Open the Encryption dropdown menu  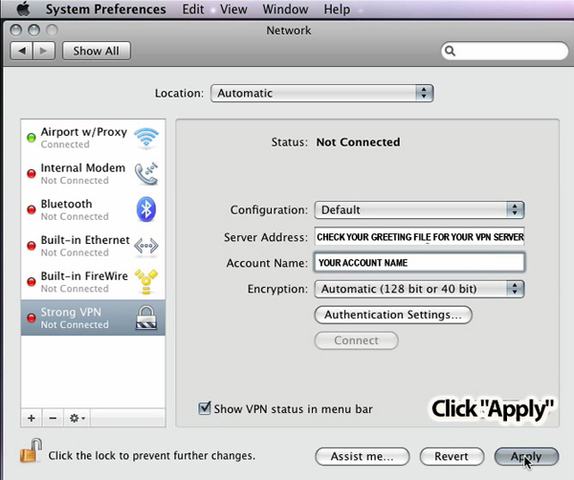(419, 288)
